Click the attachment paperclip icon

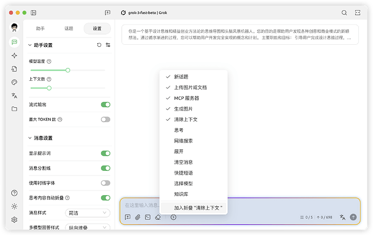[137, 217]
